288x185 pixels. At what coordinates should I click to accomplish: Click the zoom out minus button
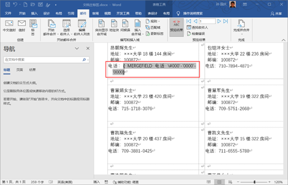pyautogui.click(x=238, y=182)
